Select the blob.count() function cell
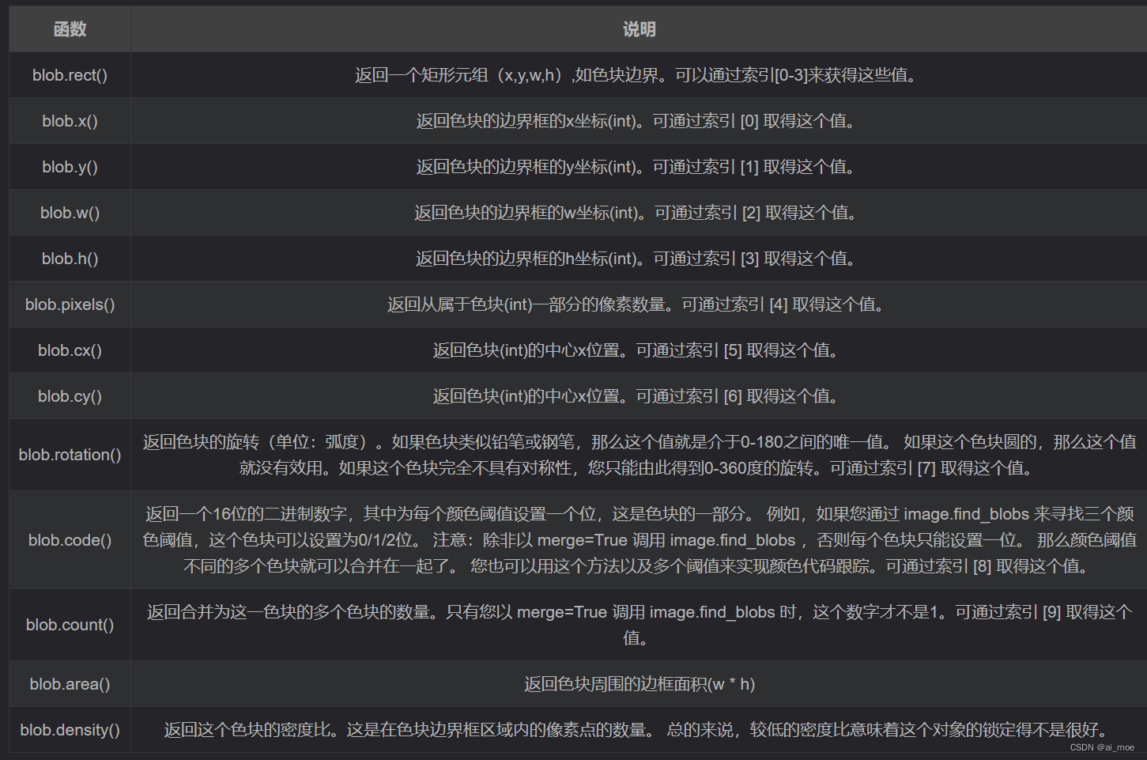This screenshot has width=1147, height=760. [70, 625]
